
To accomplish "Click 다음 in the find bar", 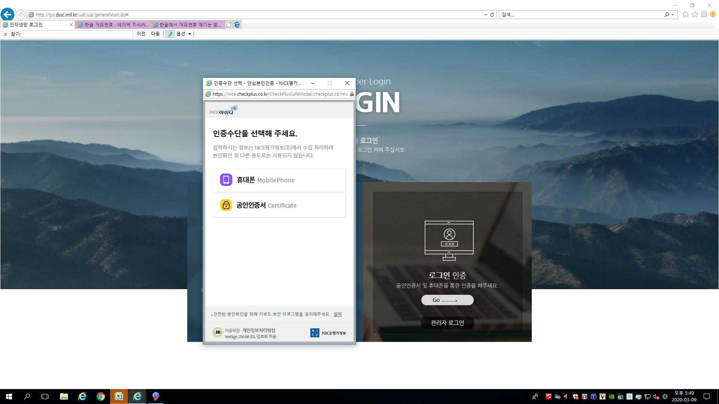I will coord(155,34).
